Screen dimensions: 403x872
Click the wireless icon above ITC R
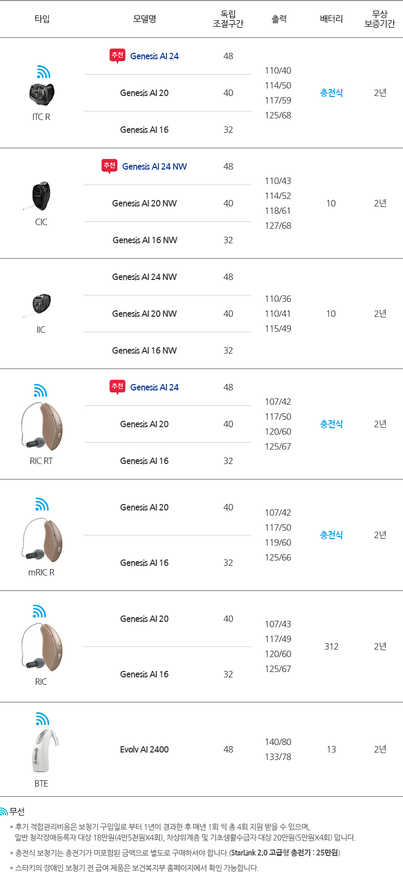click(43, 72)
